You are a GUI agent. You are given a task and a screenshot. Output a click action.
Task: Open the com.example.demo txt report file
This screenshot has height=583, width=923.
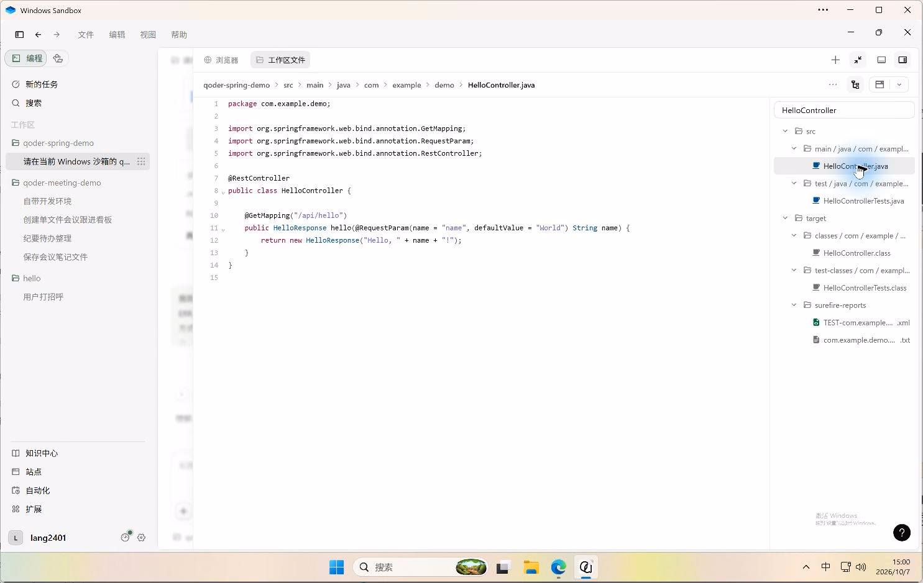click(844, 340)
